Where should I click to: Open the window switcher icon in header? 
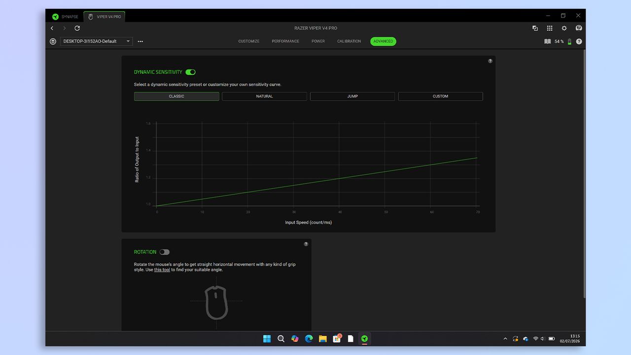click(535, 28)
